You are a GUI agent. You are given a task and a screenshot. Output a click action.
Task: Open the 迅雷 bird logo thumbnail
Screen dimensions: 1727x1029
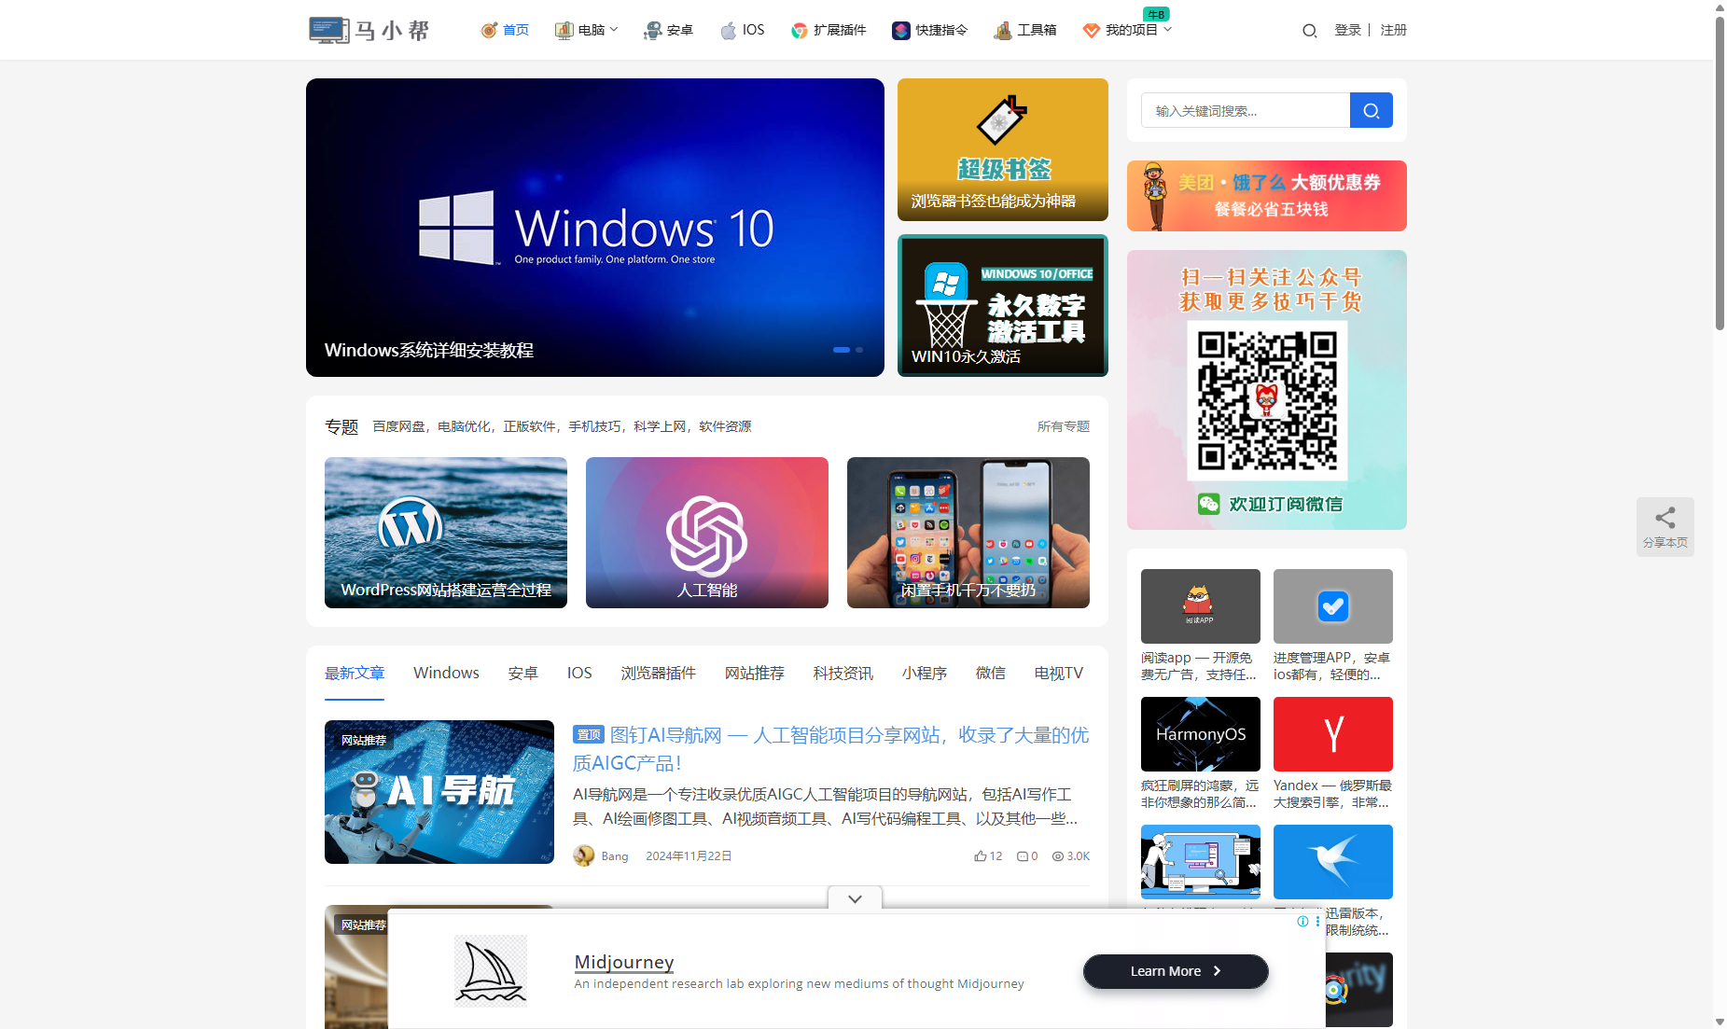[x=1333, y=862]
